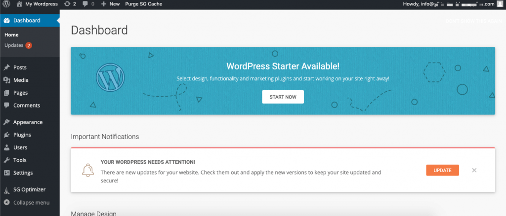The width and height of the screenshot is (506, 216).
Task: Click the Important Notifications heading
Action: click(105, 137)
